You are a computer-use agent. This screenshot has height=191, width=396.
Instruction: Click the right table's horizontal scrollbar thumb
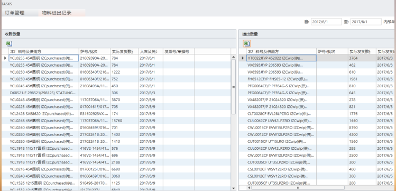coord(298,188)
